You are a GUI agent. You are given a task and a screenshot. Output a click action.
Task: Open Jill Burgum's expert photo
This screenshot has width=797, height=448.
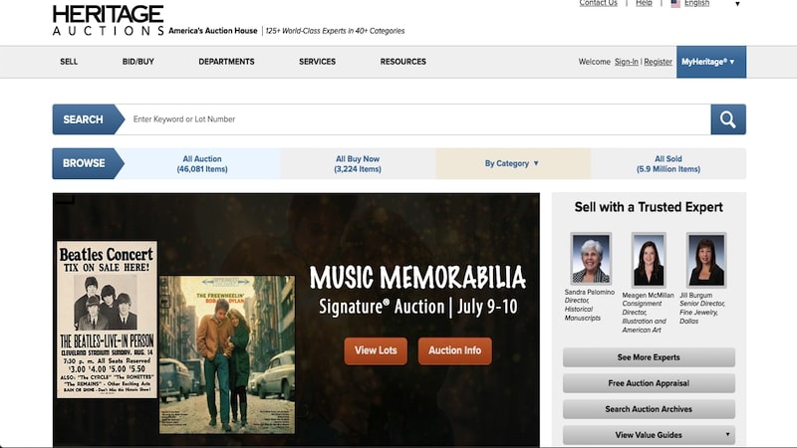coord(706,260)
